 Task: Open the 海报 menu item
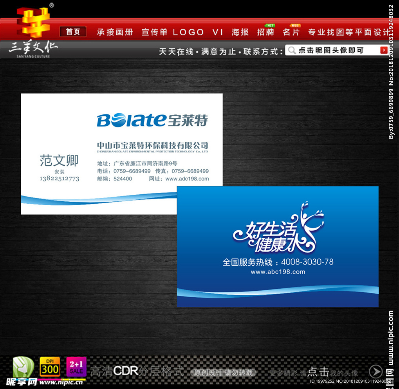pos(240,32)
